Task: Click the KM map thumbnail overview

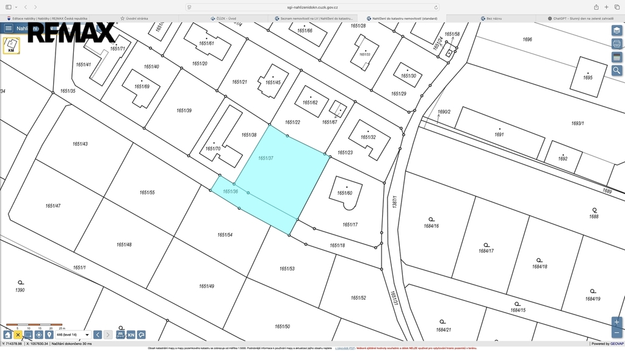Action: click(x=12, y=46)
